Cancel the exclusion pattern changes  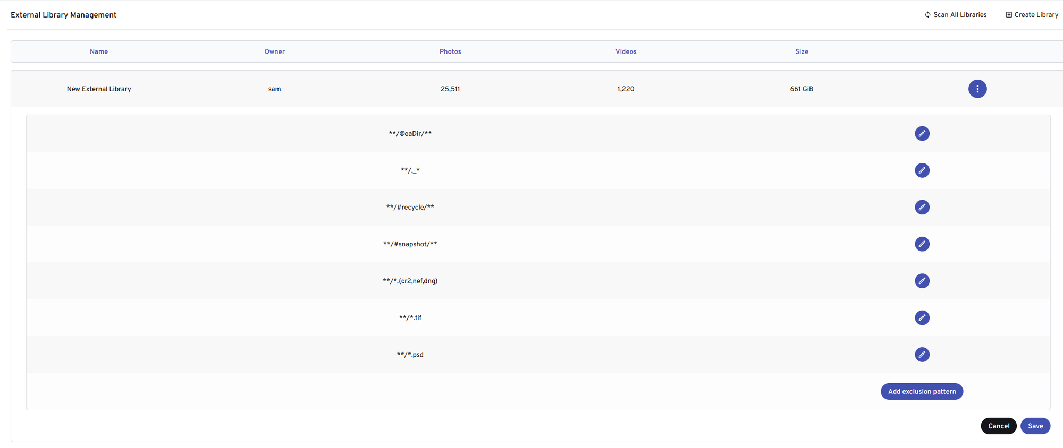tap(998, 426)
